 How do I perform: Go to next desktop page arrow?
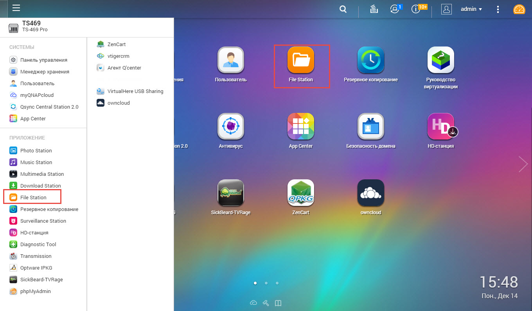click(x=523, y=164)
